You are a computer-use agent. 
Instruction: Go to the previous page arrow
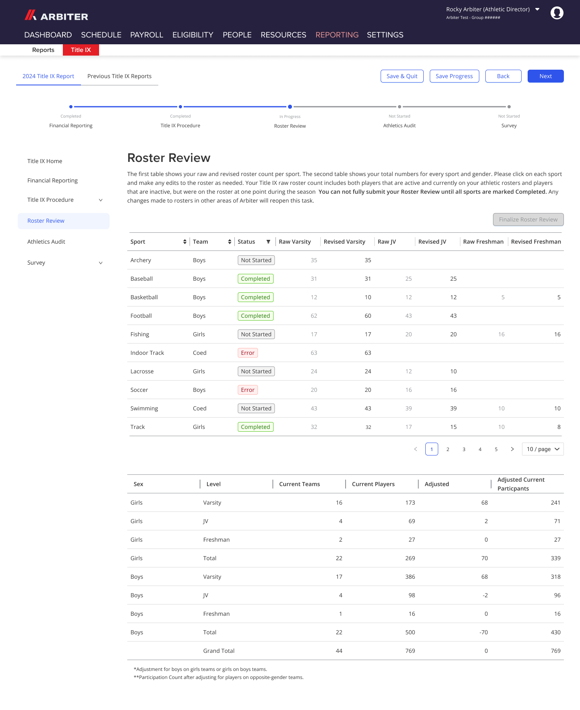pos(416,449)
